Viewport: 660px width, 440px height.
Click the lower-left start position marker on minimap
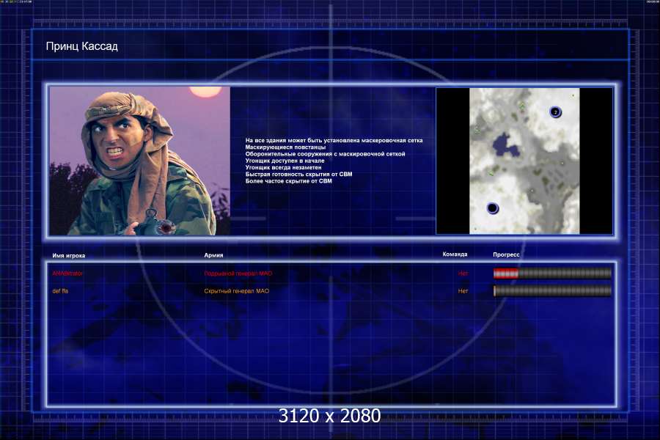(x=492, y=208)
